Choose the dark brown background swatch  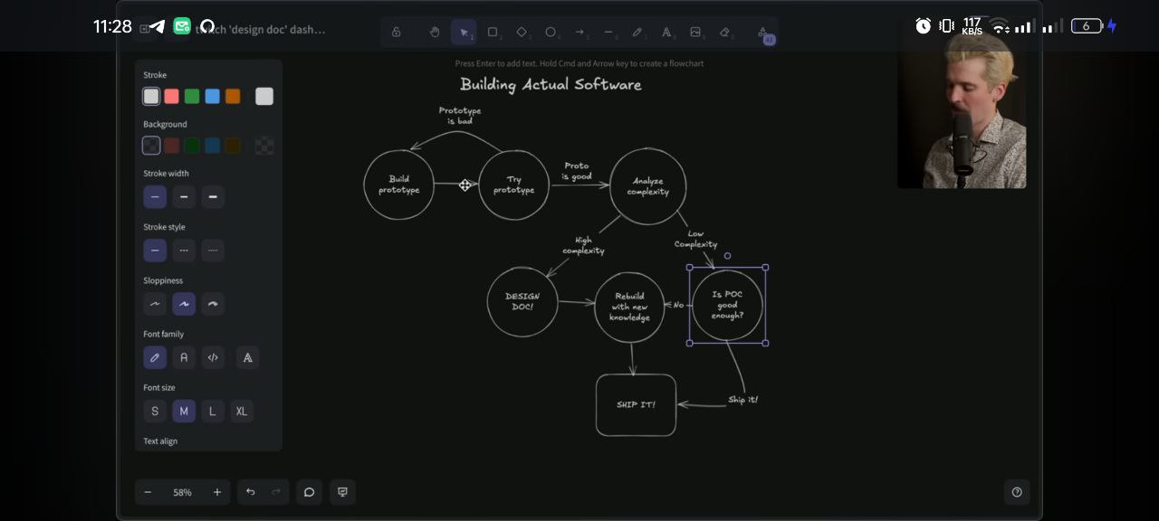tap(233, 145)
